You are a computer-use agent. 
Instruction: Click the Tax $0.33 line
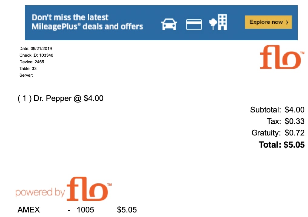[285, 121]
